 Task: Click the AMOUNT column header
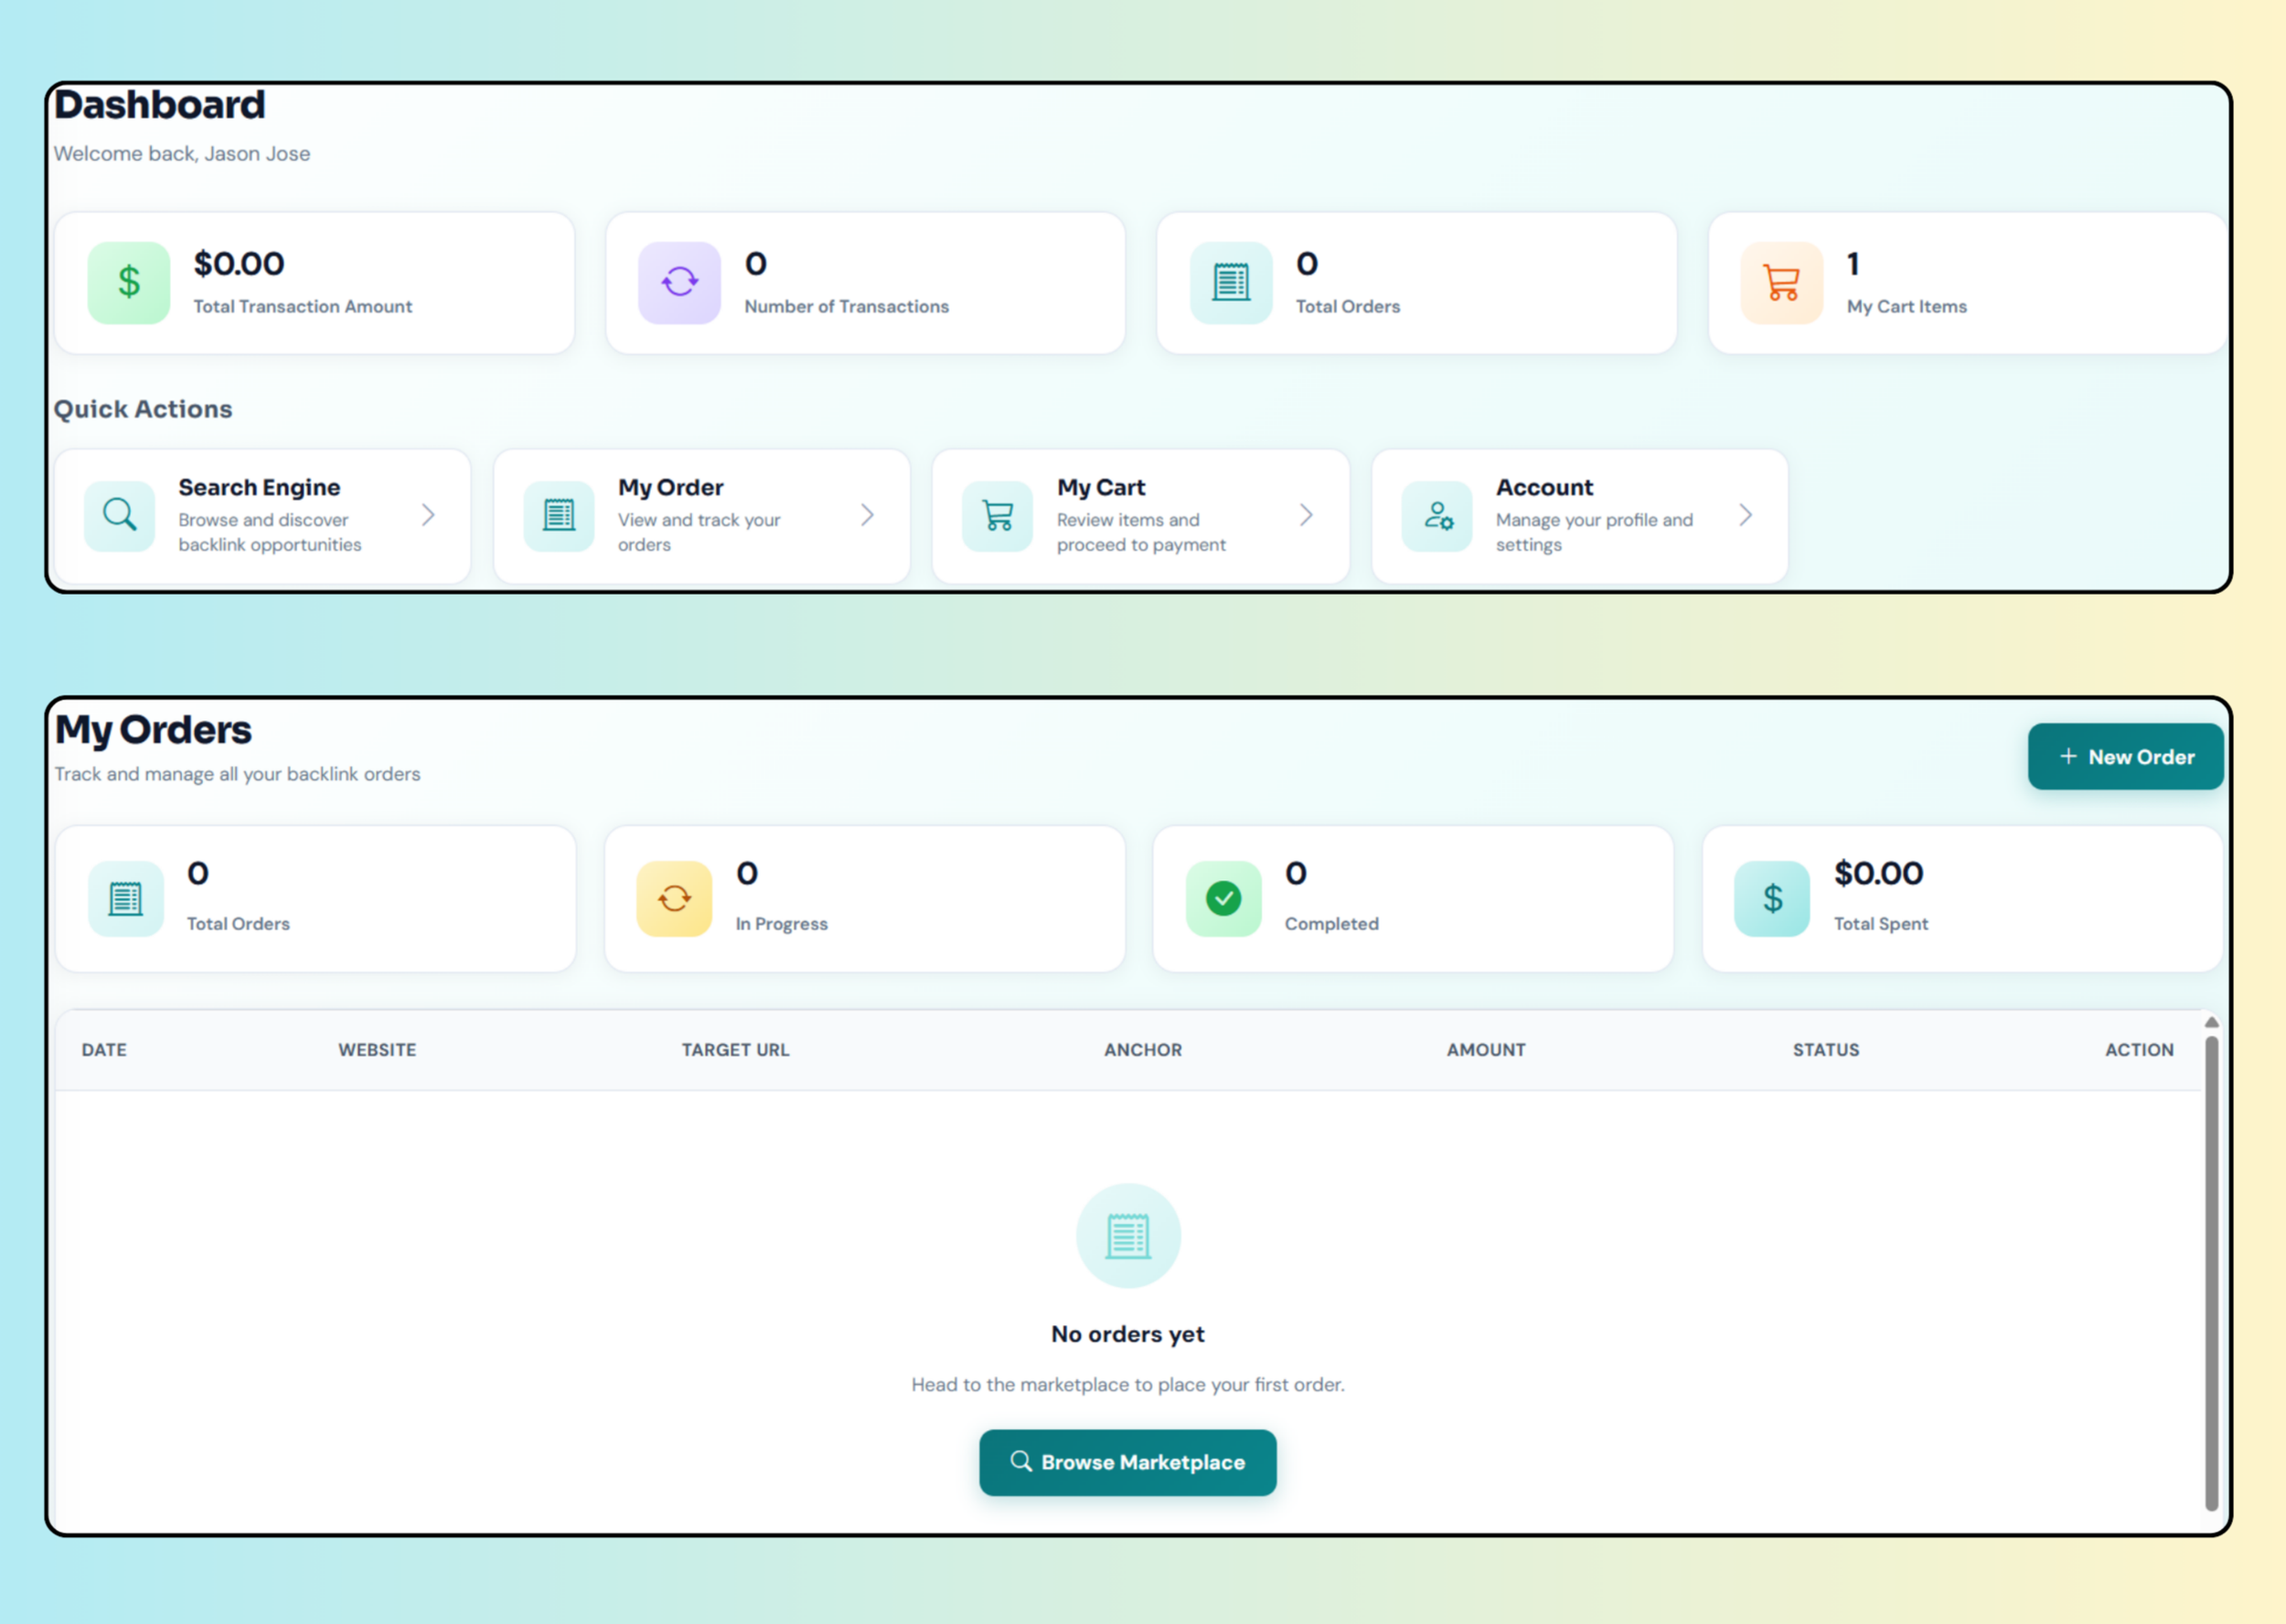tap(1486, 1050)
